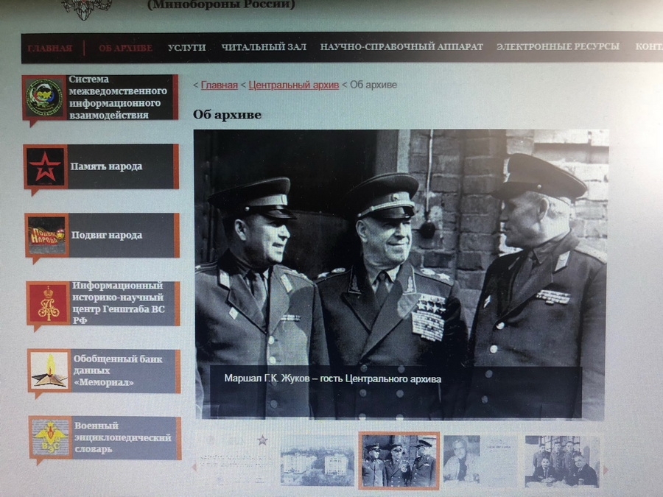
Task: Click the previous arrow of thumbnail carousel
Action: tap(194, 468)
